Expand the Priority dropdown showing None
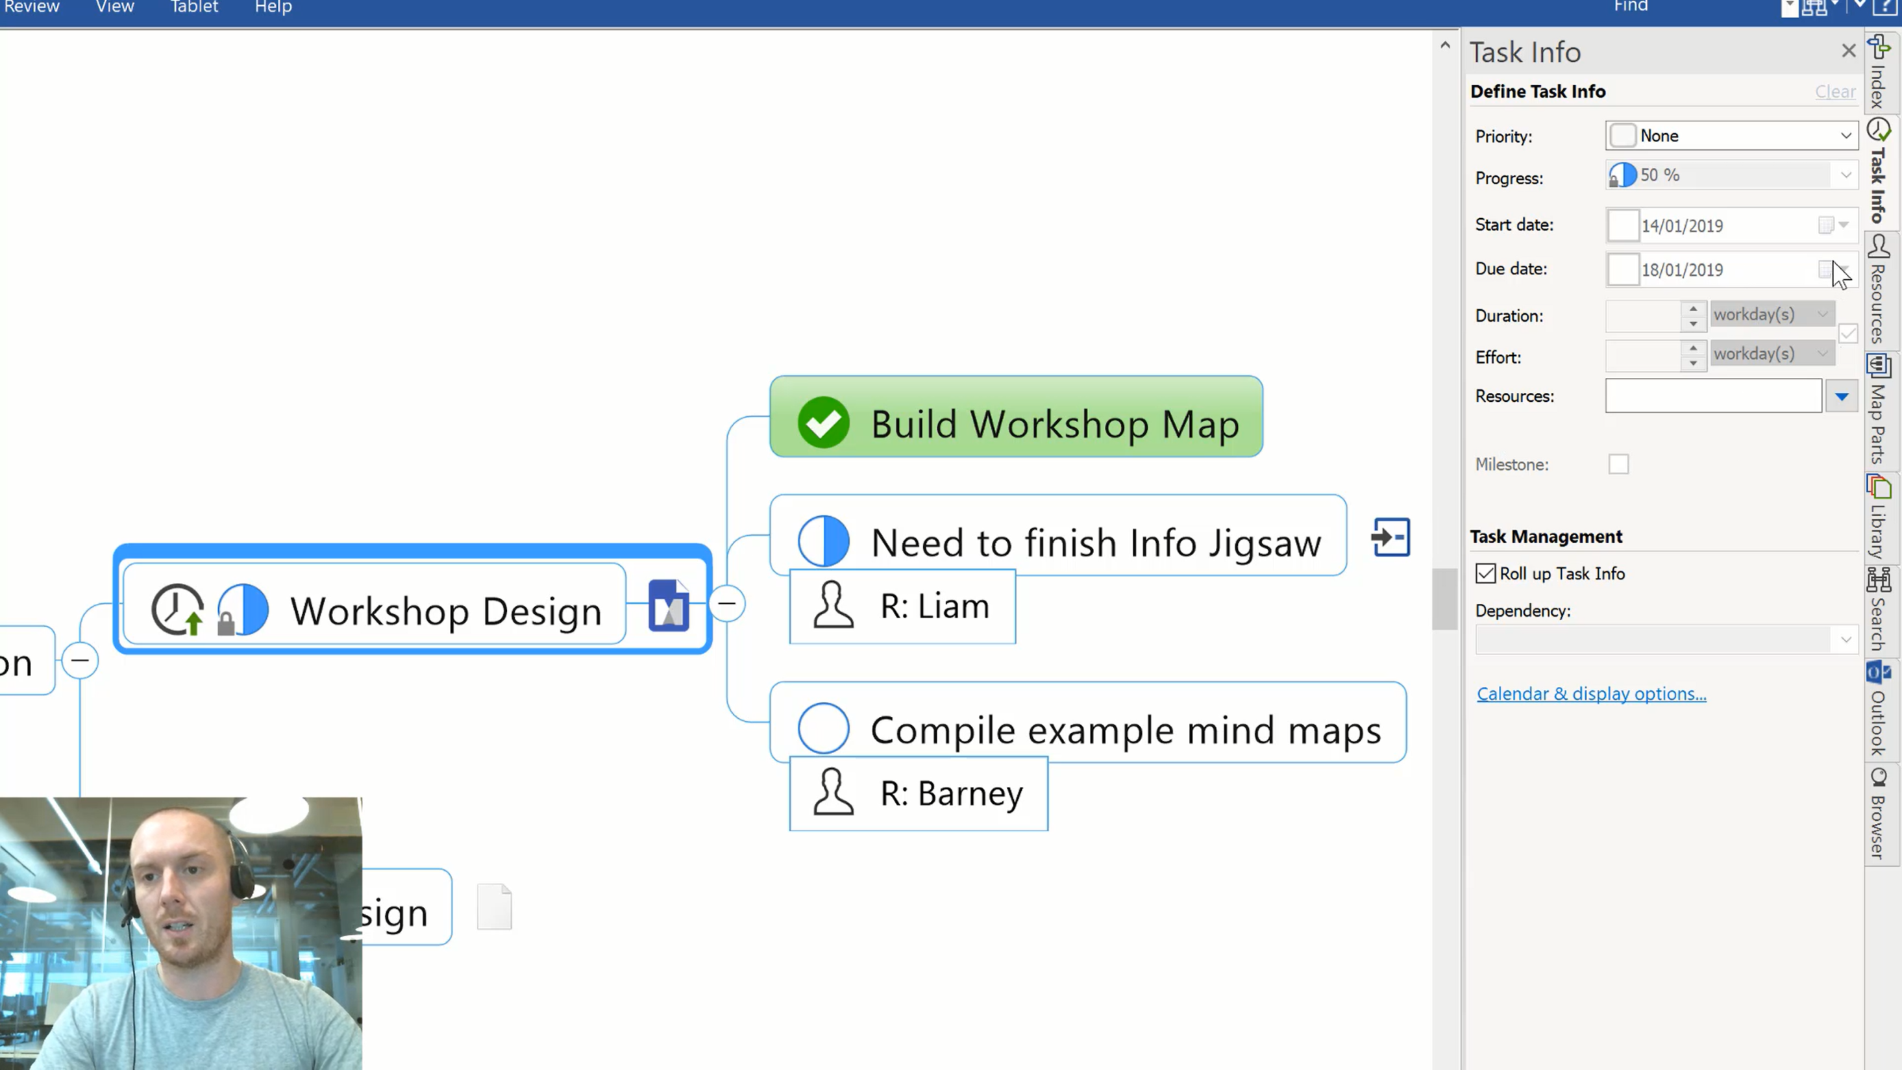The width and height of the screenshot is (1902, 1070). point(1731,136)
